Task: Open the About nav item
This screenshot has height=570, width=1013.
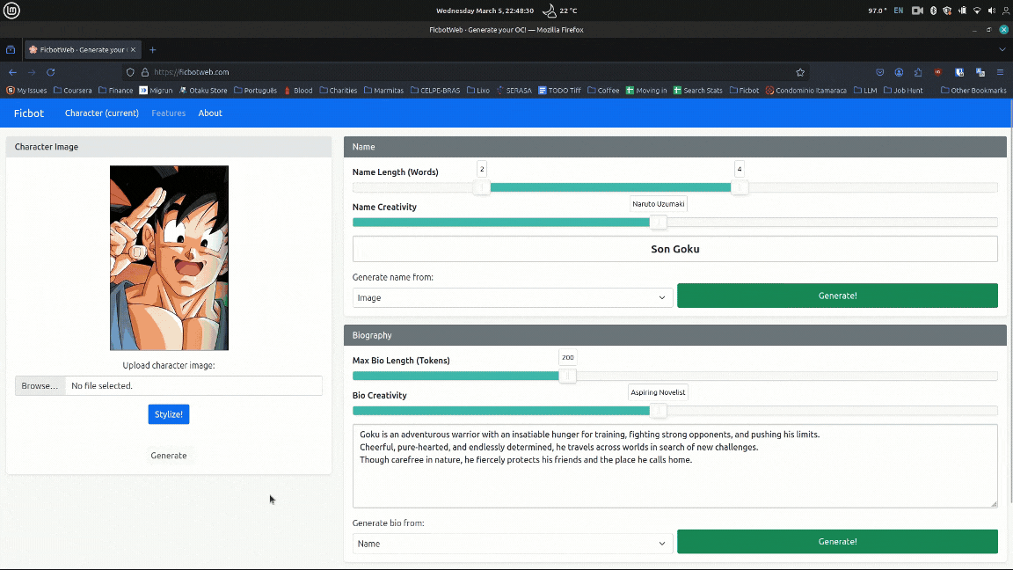Action: [210, 113]
